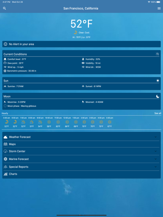Screen dimensions: 163x217
Task: Tap the 7:00 am partly sunny icon
Action: pyautogui.click(x=23, y=122)
